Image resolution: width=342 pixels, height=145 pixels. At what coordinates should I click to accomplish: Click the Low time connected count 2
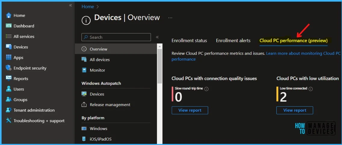tap(283, 97)
